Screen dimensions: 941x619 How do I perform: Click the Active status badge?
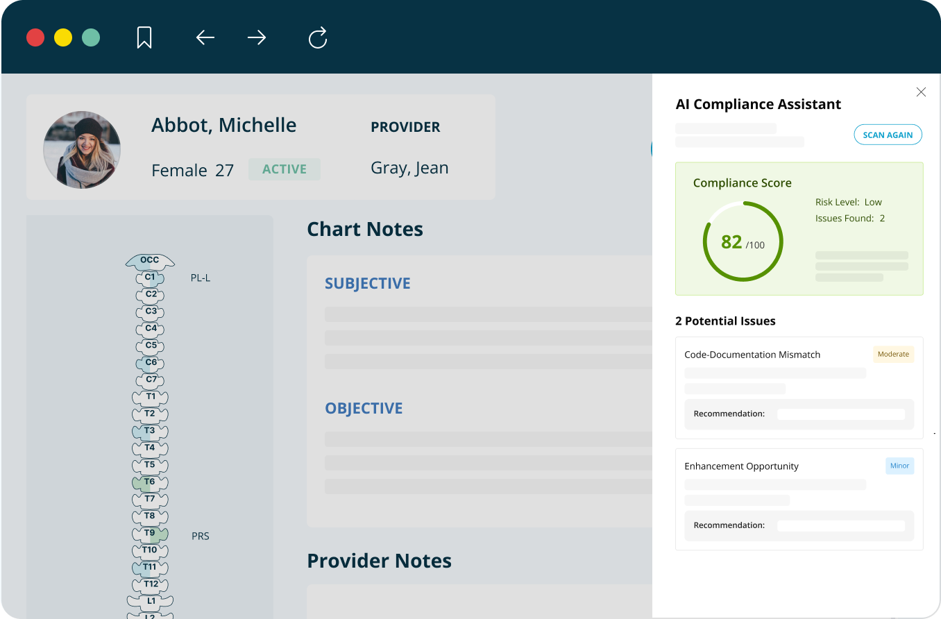(x=285, y=169)
